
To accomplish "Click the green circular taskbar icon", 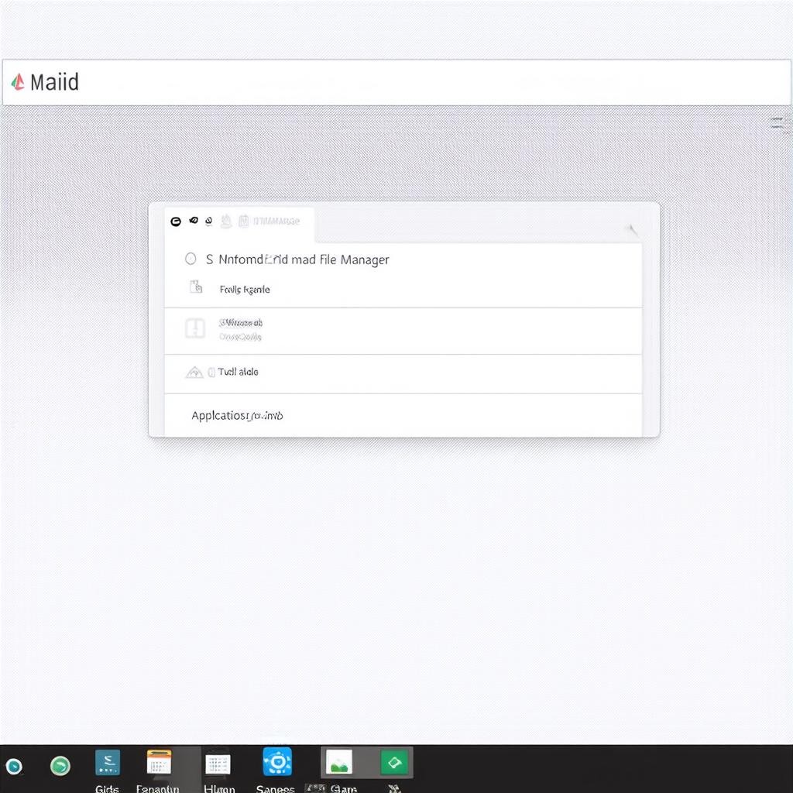I will point(60,766).
